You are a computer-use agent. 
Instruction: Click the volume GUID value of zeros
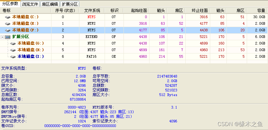point(80,126)
